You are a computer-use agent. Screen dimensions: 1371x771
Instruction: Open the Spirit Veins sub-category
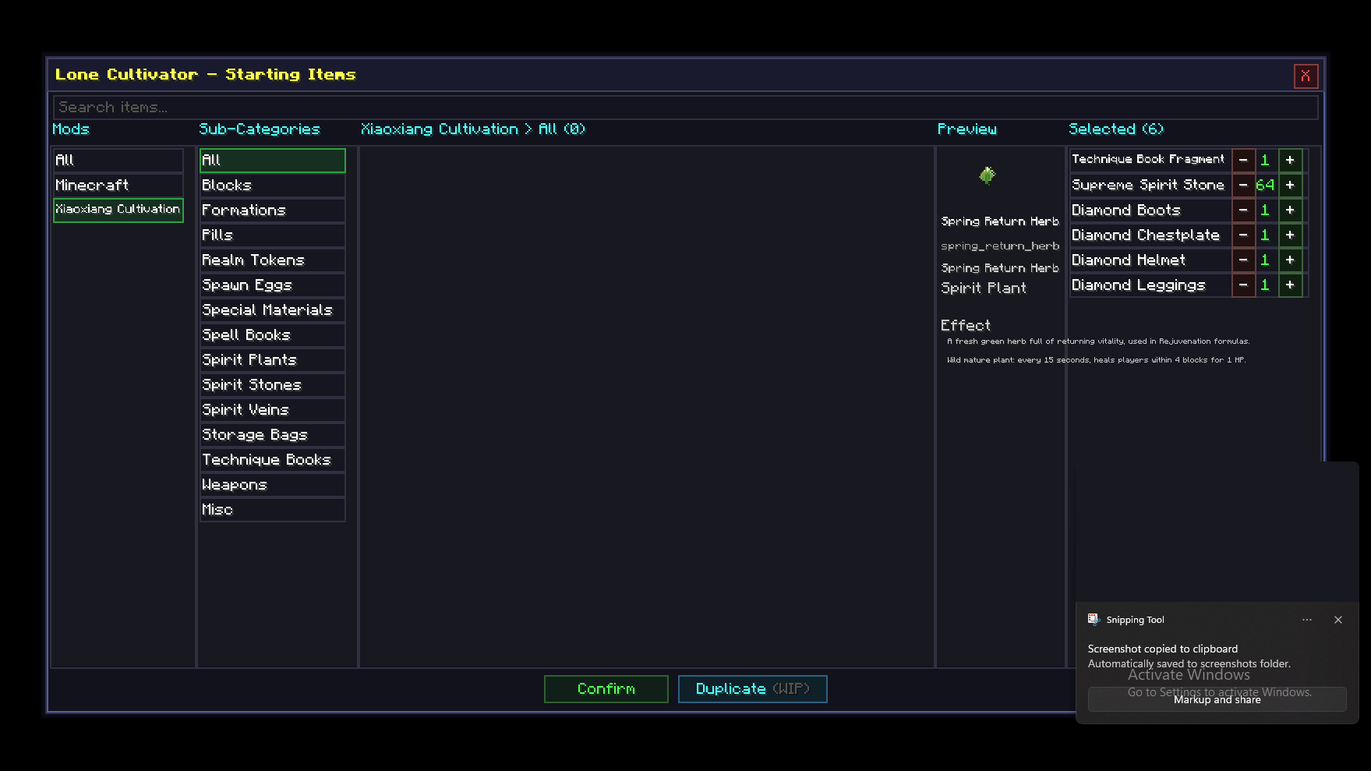(272, 410)
